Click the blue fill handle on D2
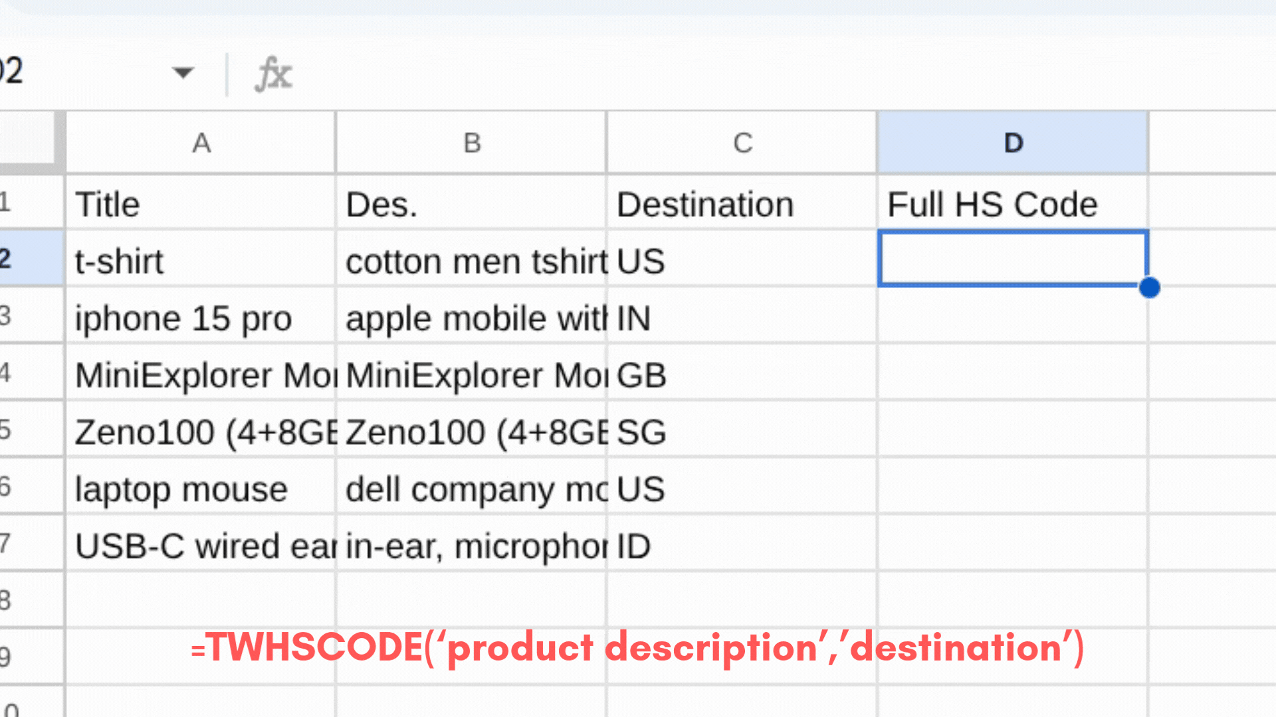 [1149, 287]
